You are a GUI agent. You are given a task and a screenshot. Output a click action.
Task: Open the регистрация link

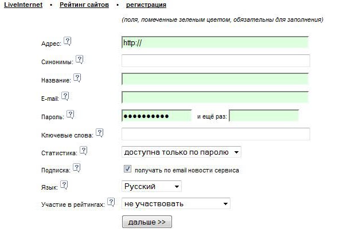(146, 5)
